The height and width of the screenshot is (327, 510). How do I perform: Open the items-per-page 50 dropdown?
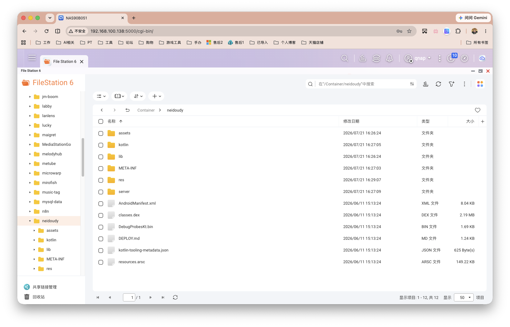463,297
